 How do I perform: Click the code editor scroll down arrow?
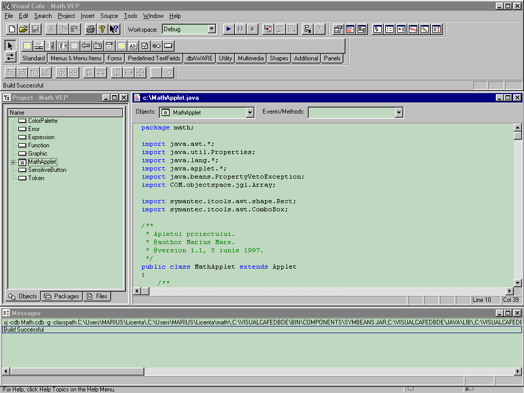(518, 282)
